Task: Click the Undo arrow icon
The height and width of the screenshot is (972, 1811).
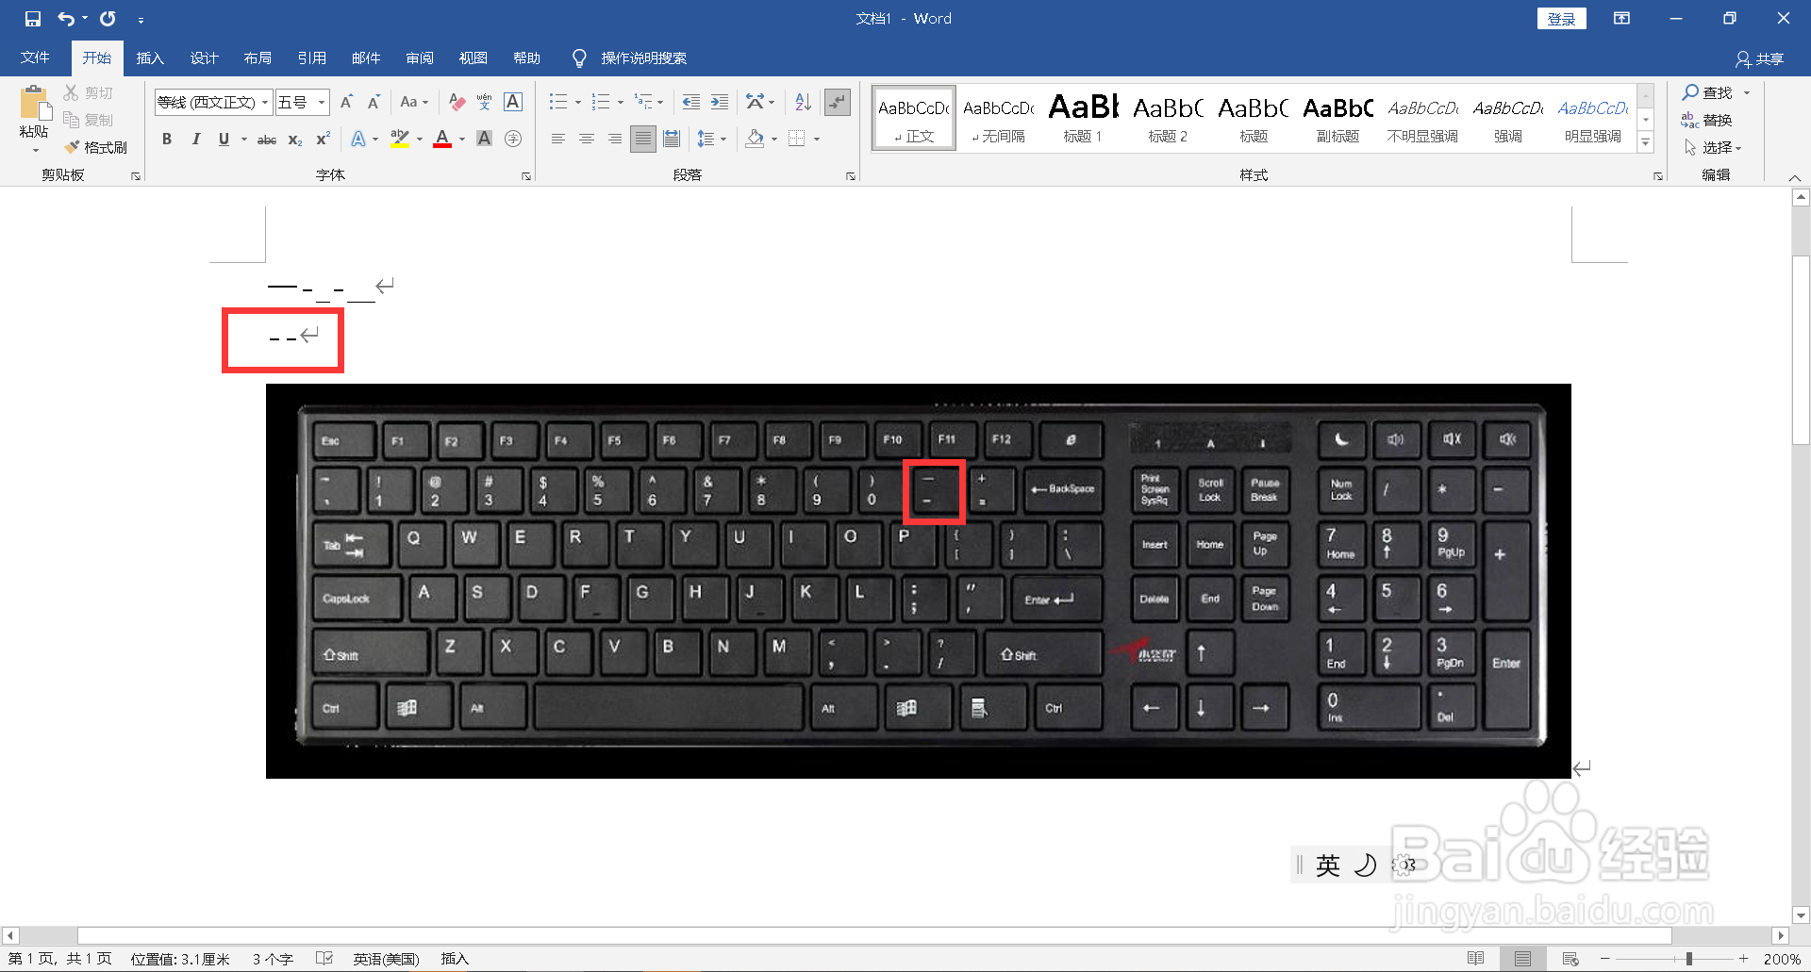Action: pyautogui.click(x=66, y=19)
